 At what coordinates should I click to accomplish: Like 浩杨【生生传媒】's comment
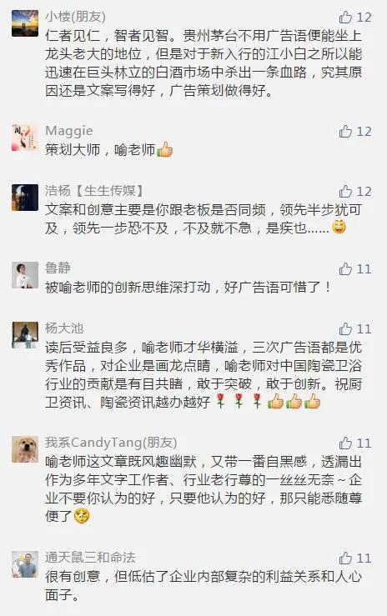(x=345, y=192)
